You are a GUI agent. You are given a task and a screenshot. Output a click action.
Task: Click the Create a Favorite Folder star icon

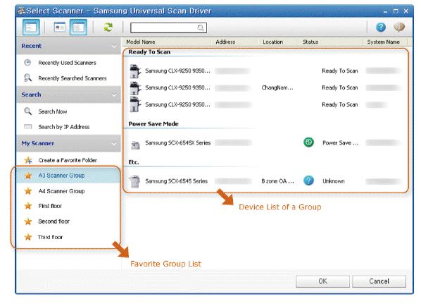[x=28, y=160]
